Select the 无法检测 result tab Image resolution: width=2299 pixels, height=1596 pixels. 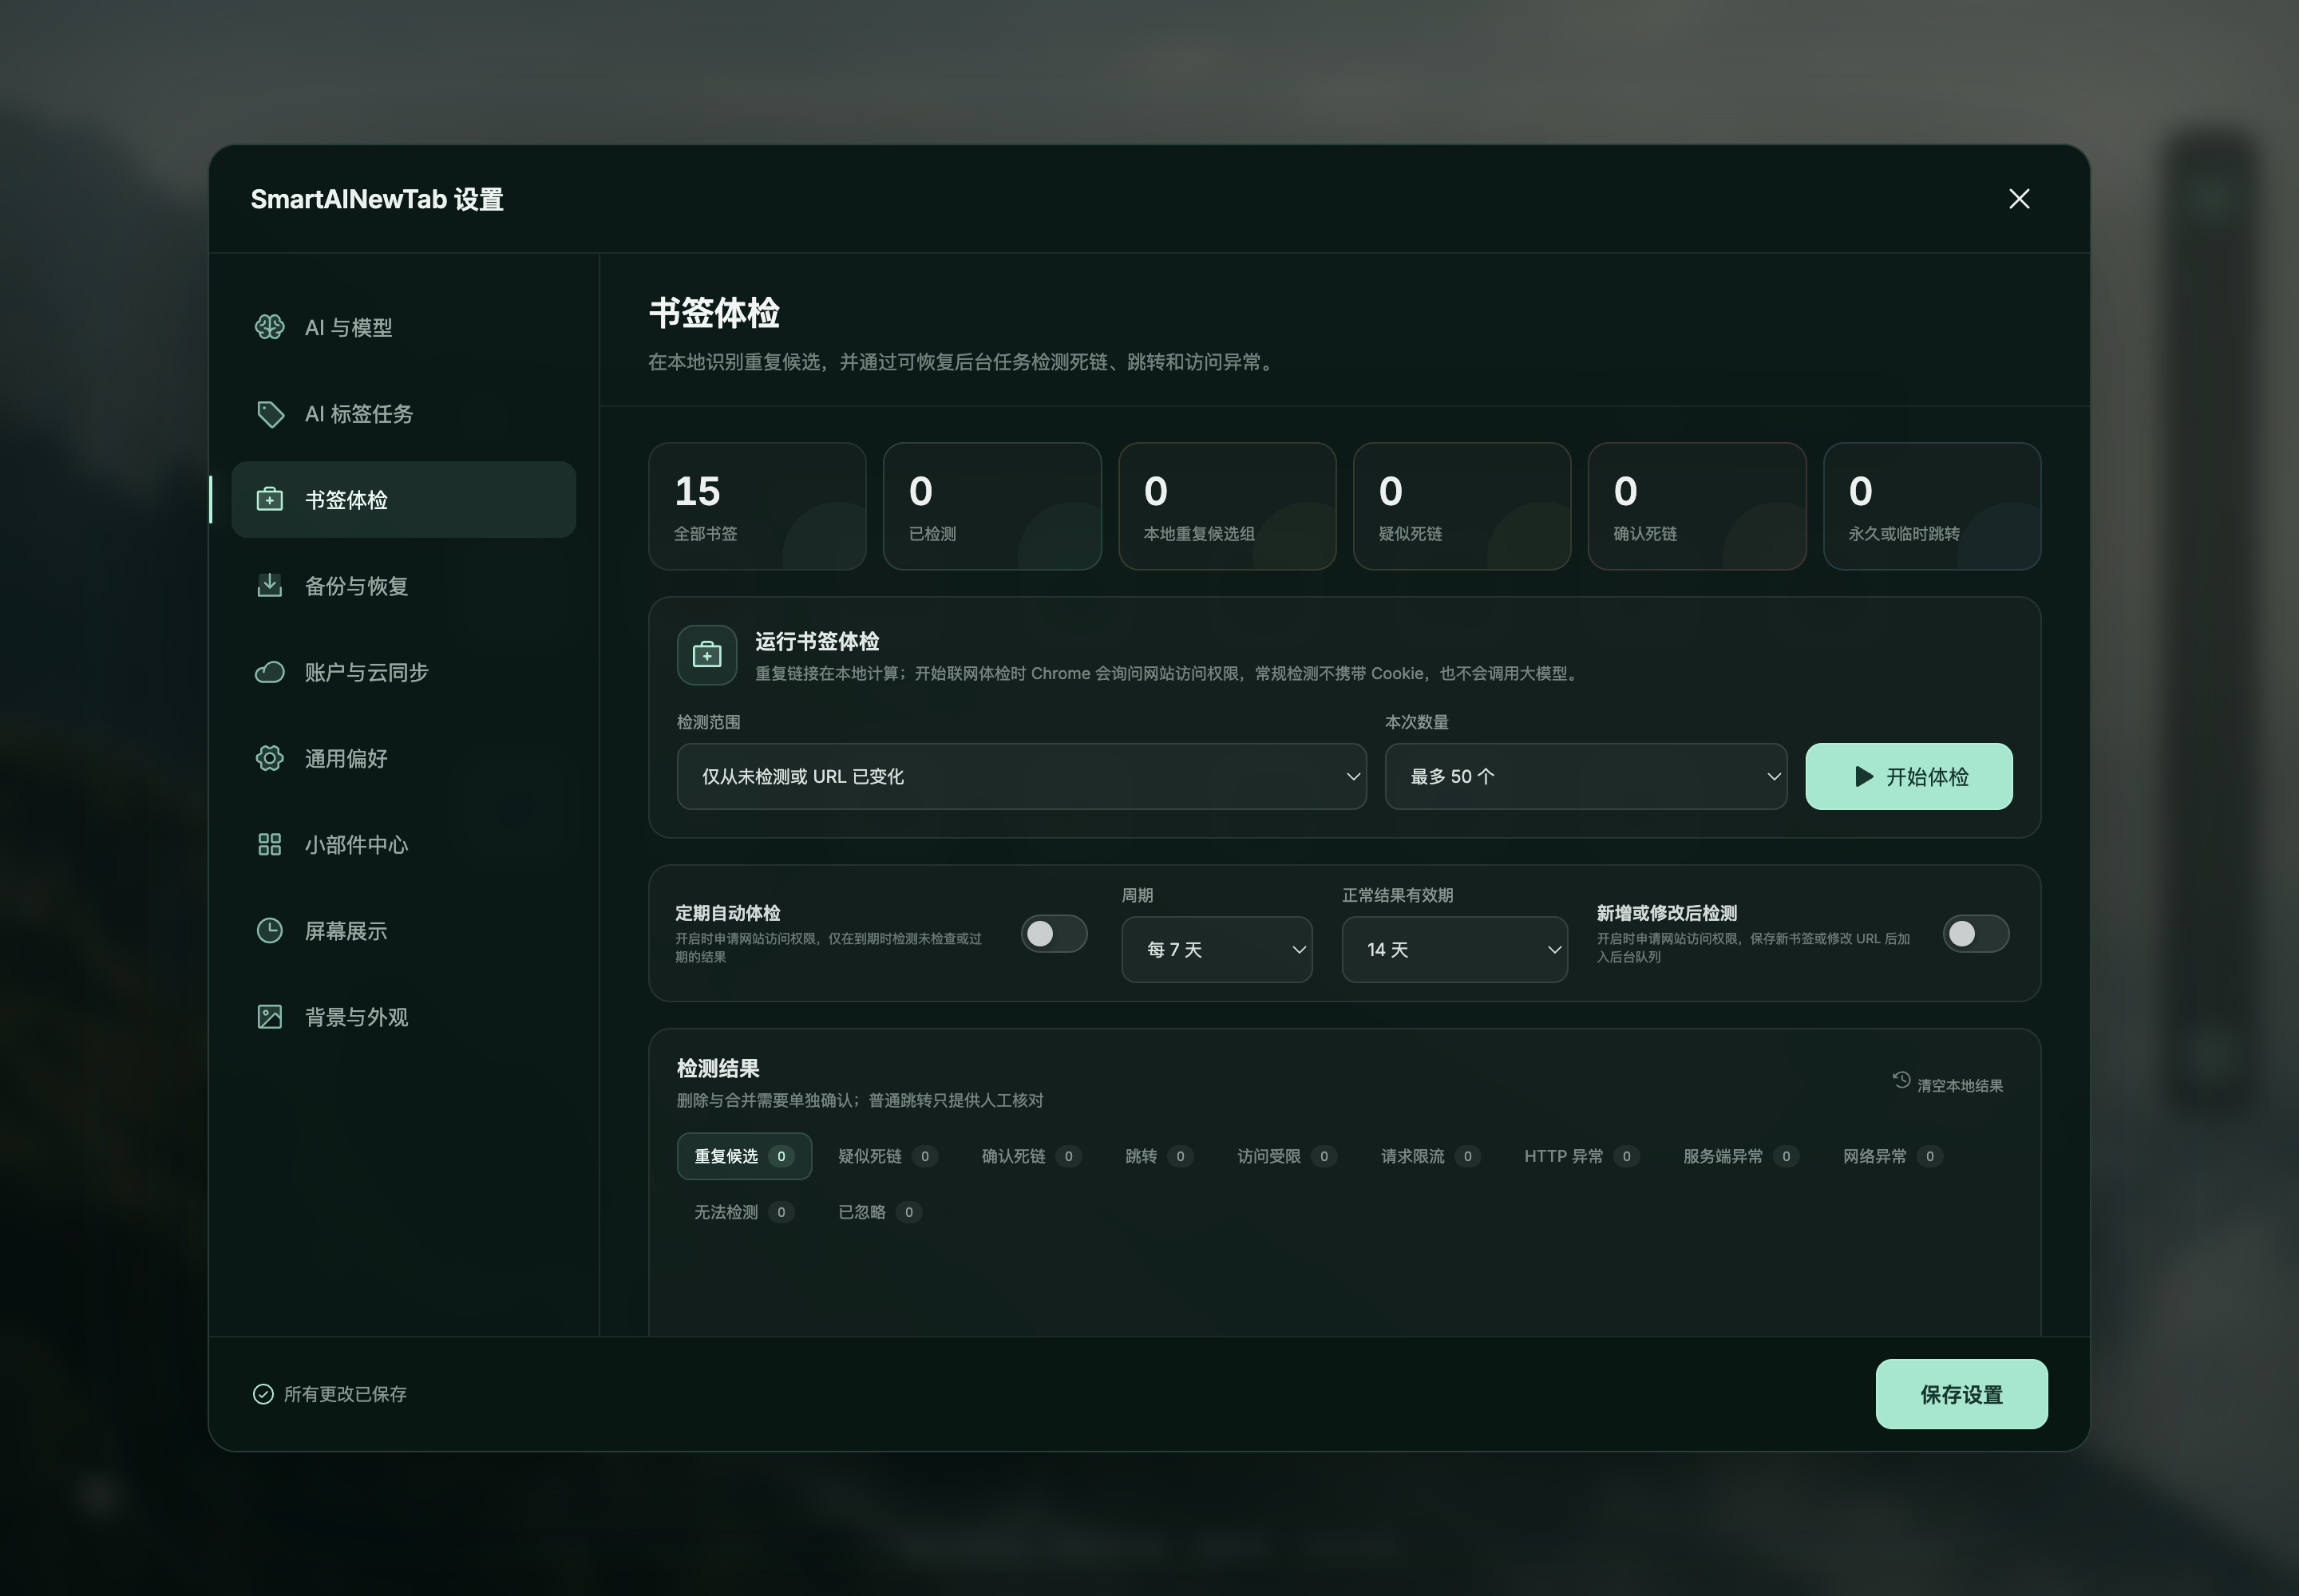click(744, 1212)
